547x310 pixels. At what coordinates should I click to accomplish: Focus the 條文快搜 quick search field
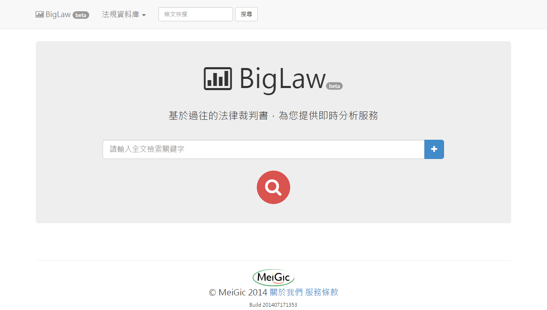point(196,14)
